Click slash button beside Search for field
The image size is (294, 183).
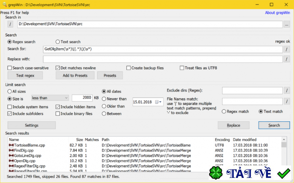[287, 49]
